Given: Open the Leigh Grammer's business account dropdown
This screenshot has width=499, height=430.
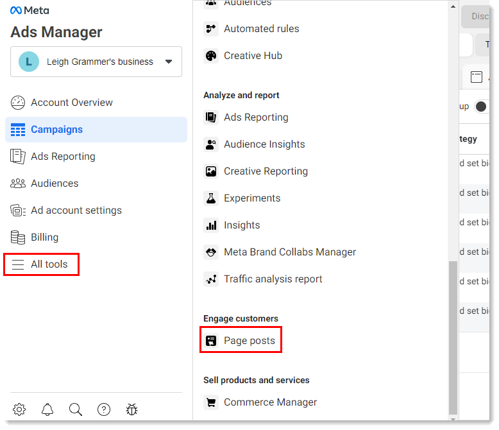Looking at the screenshot, I should pyautogui.click(x=96, y=62).
